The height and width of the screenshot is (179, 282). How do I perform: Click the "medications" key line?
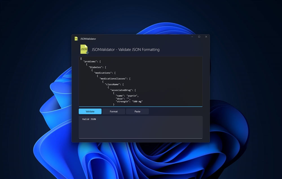click(x=105, y=73)
